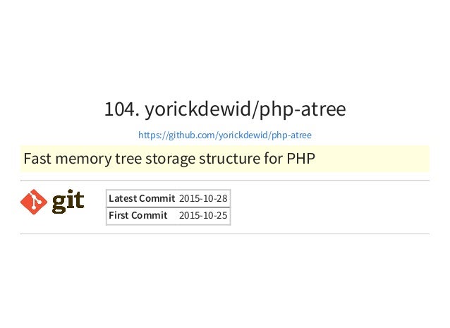This screenshot has height=328, width=450.
Task: Click the horizontal divider above git logo
Action: point(225,181)
